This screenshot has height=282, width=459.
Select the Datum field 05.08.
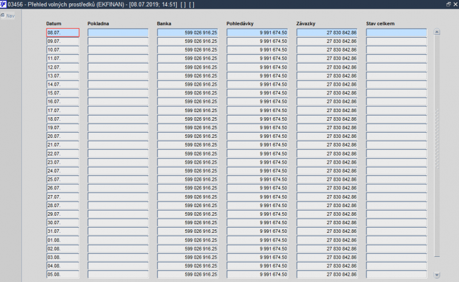(63, 275)
